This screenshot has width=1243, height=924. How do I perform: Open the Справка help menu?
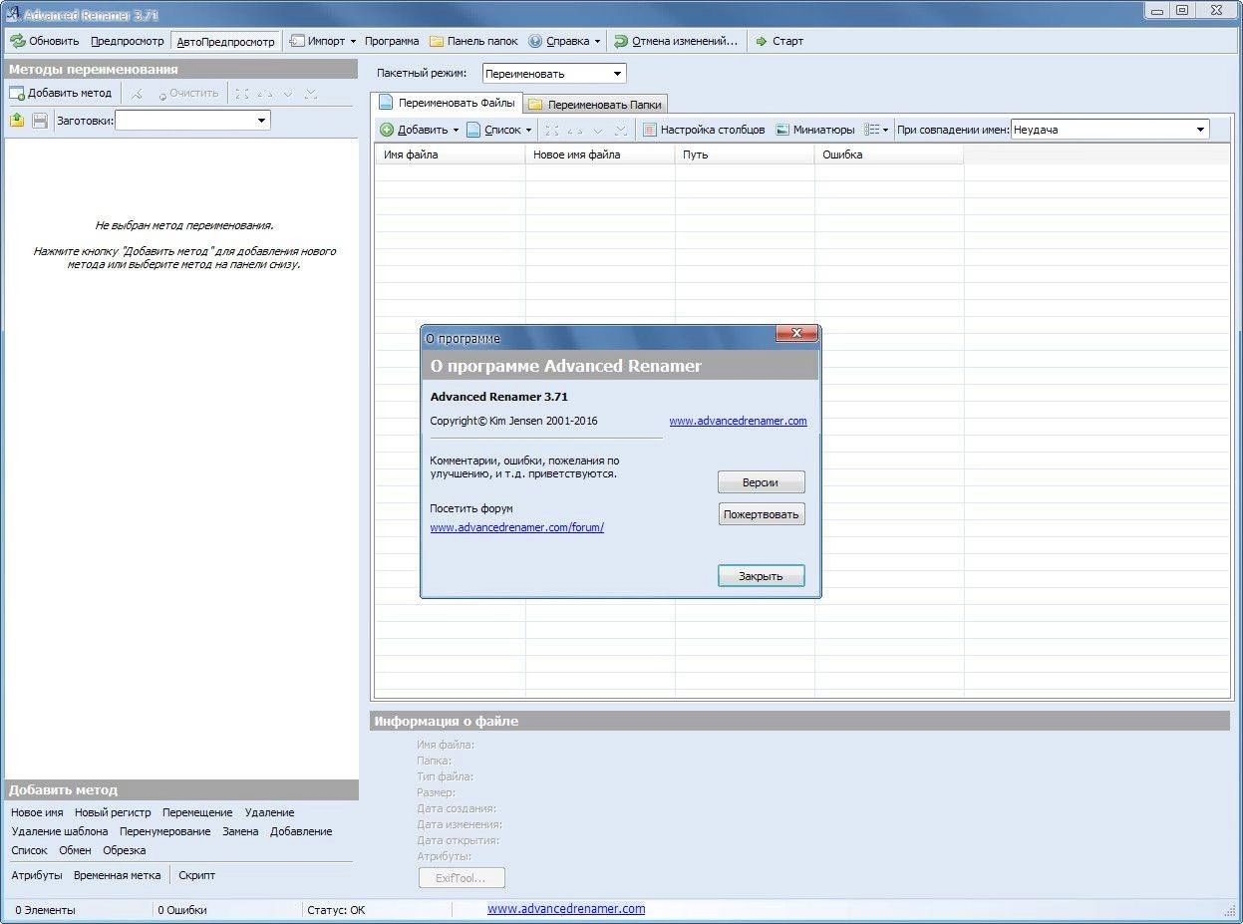(564, 41)
